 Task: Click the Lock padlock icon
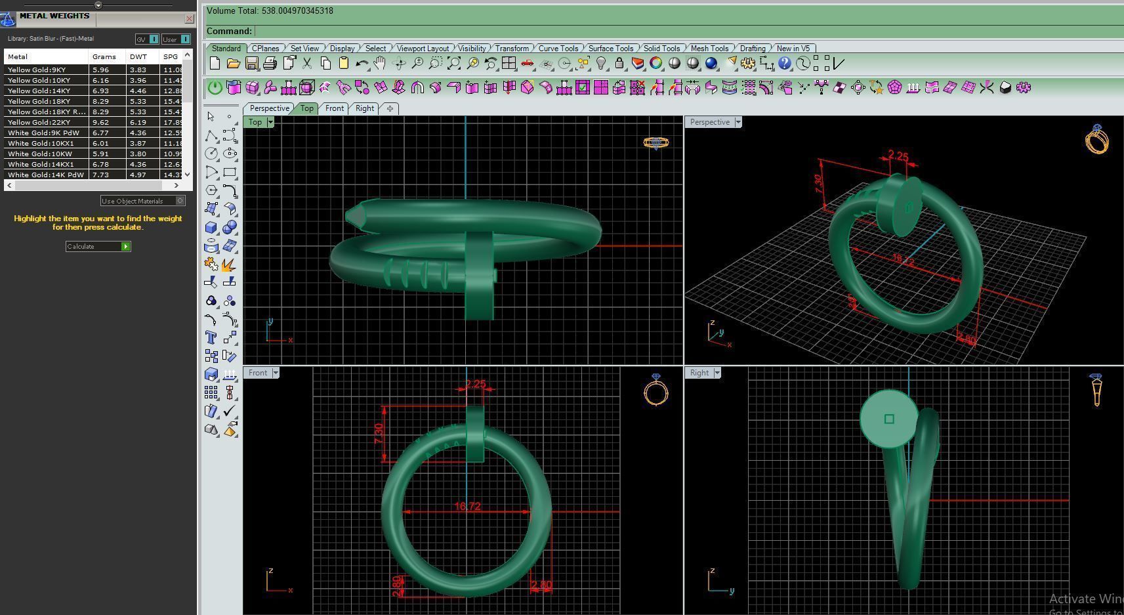619,64
